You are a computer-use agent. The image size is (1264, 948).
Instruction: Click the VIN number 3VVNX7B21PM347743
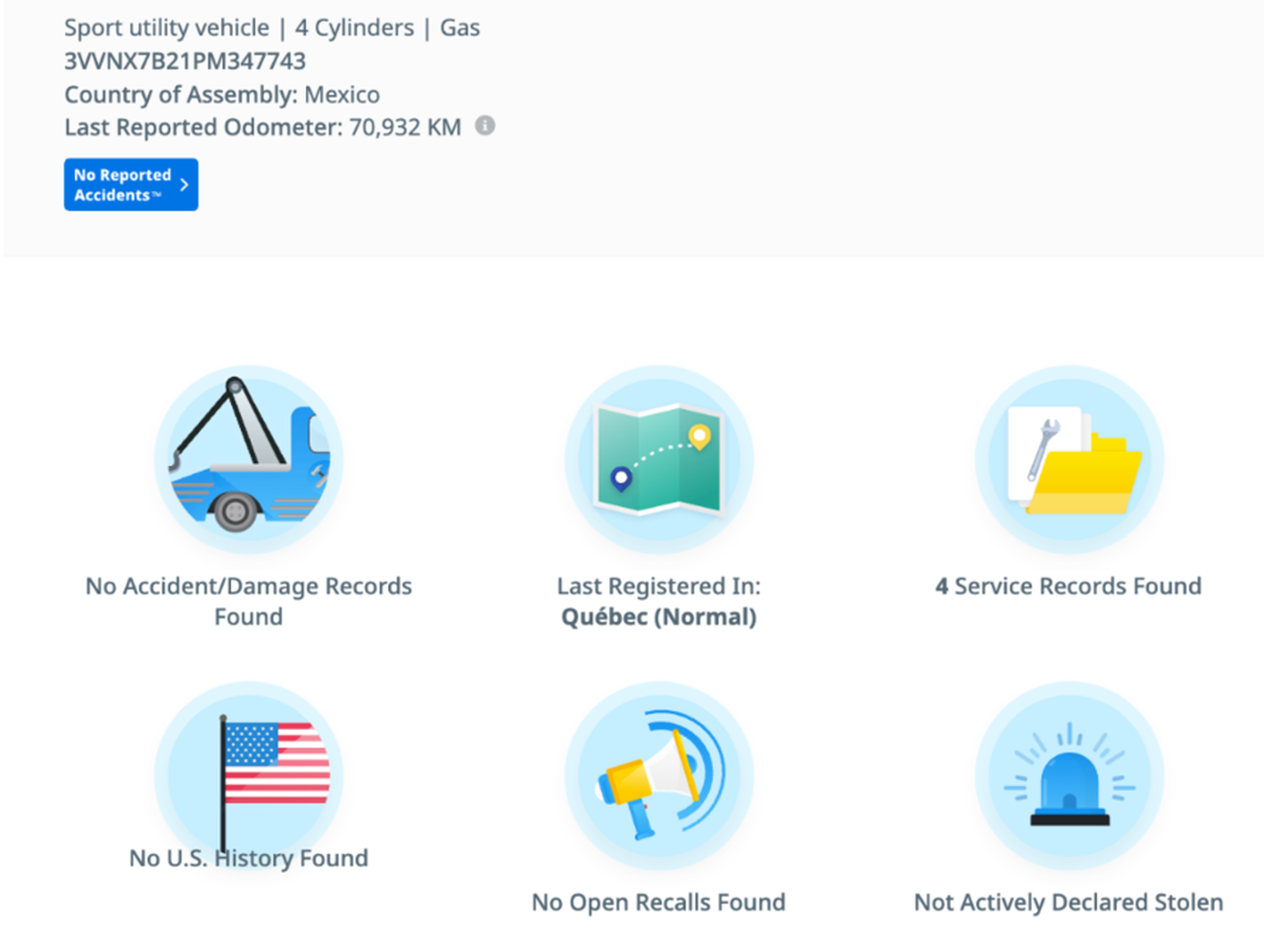[x=185, y=61]
